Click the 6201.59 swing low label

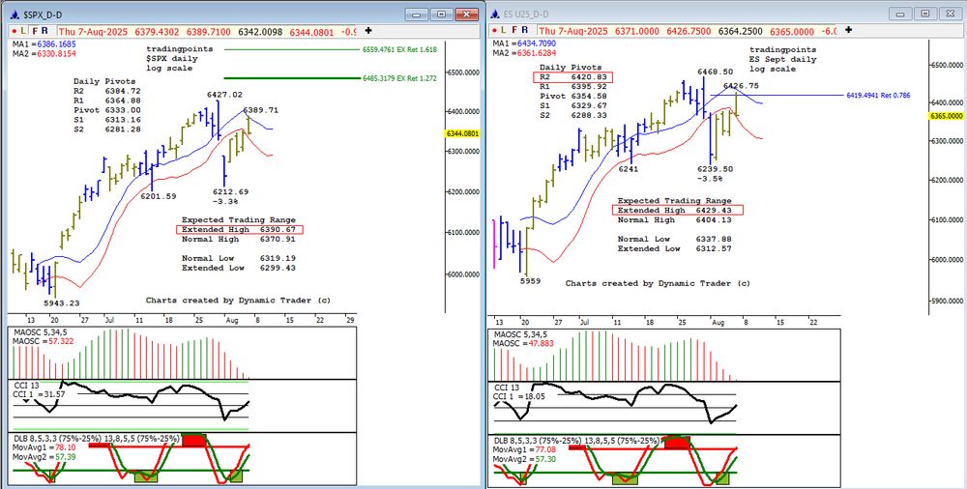tap(160, 196)
